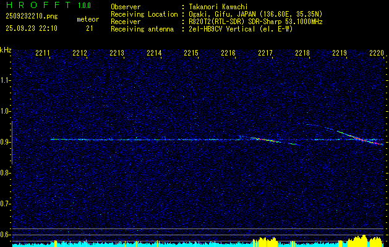Viewport: 389px width, 247px height.
Task: Click the observer name Takanori Kawachi
Action: click(218, 7)
